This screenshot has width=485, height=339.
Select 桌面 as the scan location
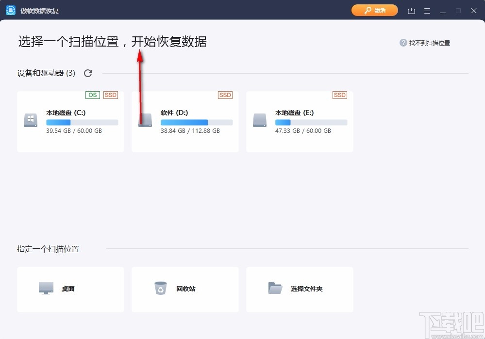point(70,289)
